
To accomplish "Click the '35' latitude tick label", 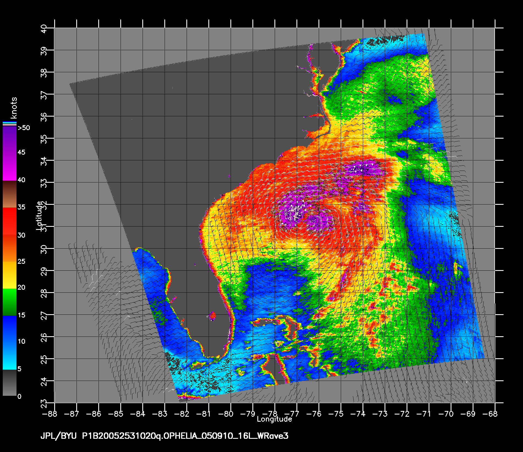I will point(44,139).
